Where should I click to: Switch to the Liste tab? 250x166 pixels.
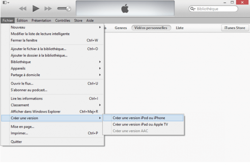(180, 28)
